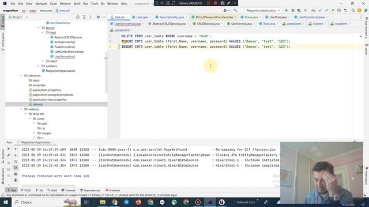
Task: Open Git history clock icon
Action: tap(339, 10)
